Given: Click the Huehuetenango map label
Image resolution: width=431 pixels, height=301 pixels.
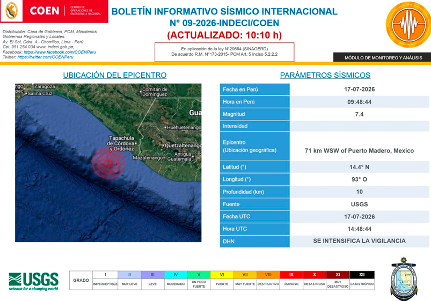Looking at the screenshot, I should [x=184, y=127].
